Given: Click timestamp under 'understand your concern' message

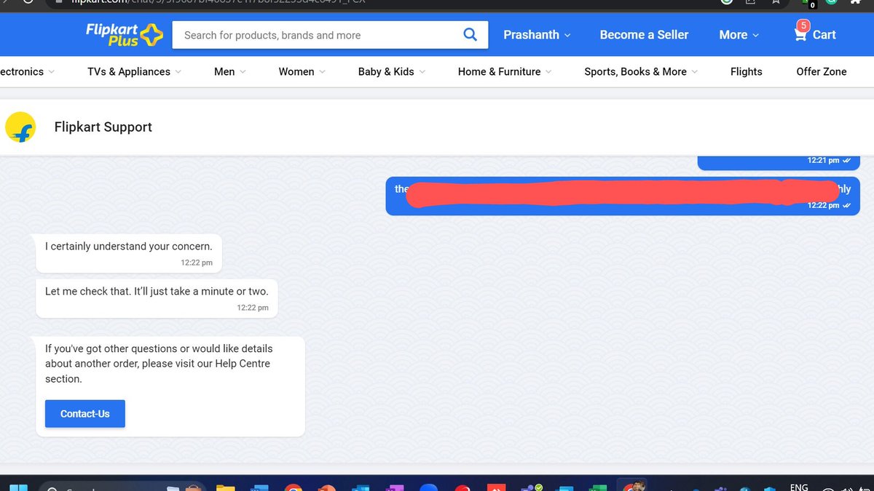Looking at the screenshot, I should [x=197, y=263].
